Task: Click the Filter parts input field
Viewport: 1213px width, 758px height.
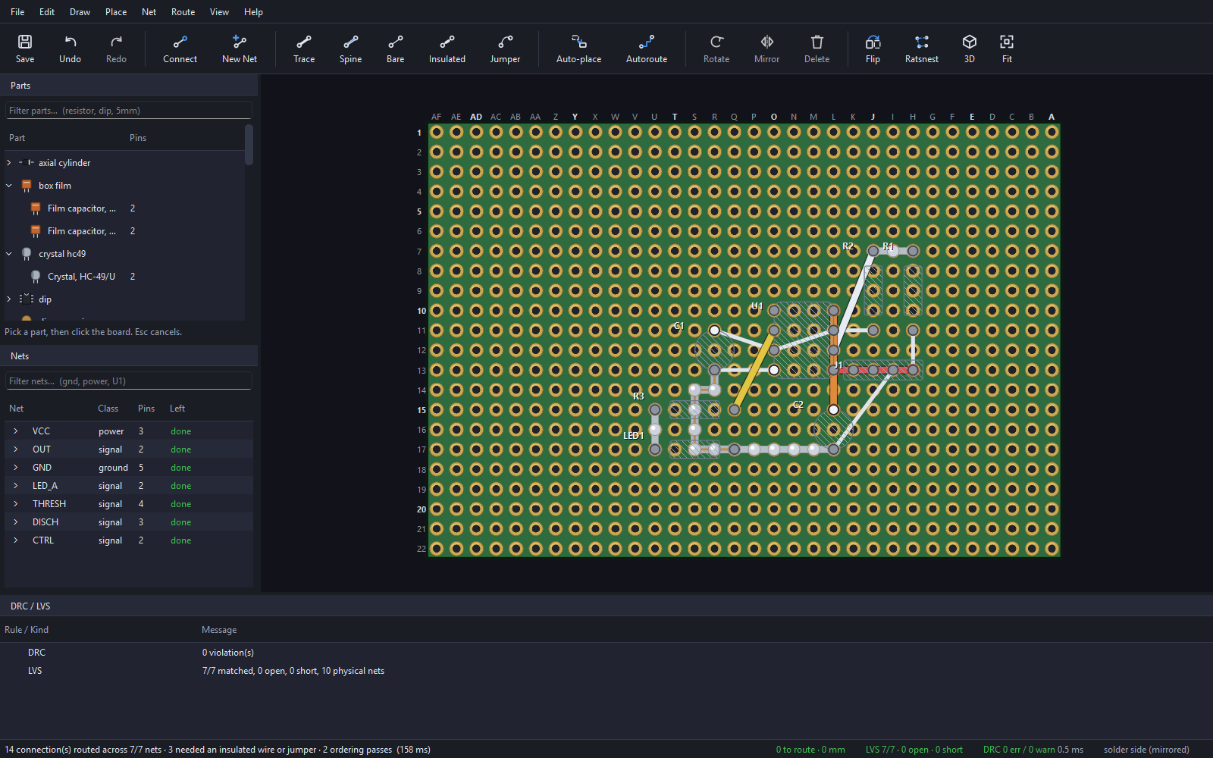Action: 129,110
